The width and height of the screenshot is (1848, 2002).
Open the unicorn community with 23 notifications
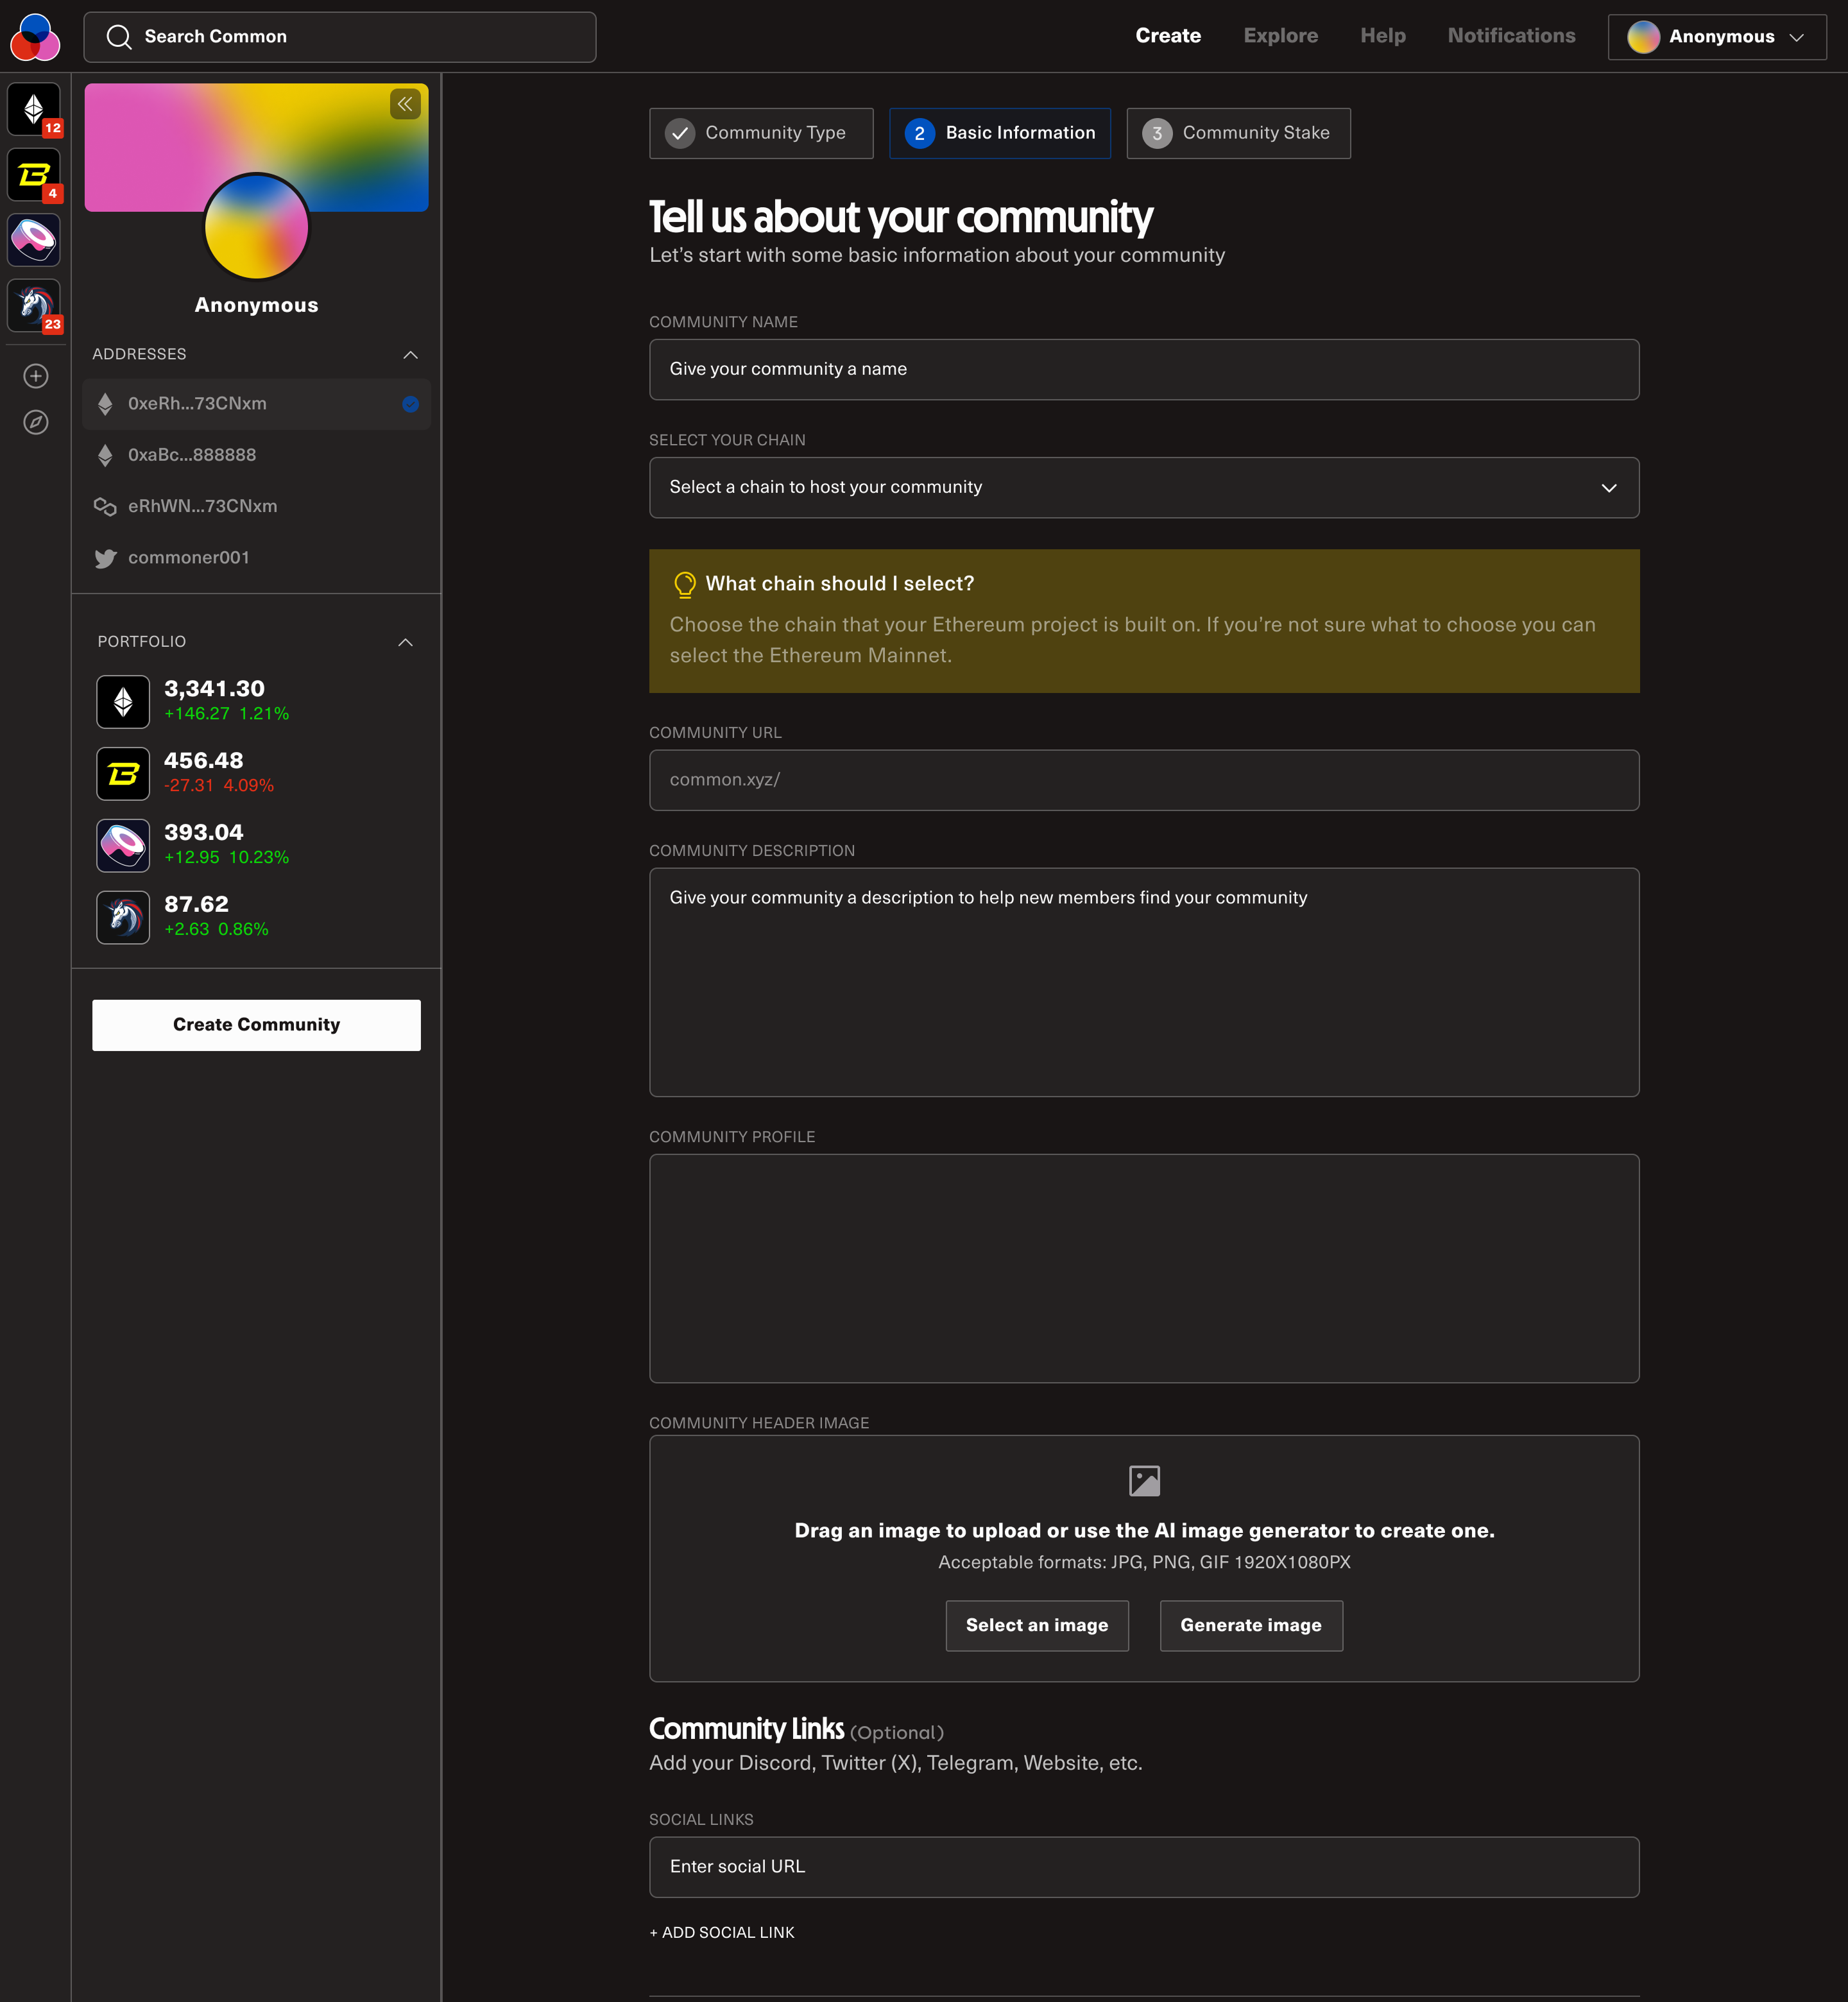[34, 306]
